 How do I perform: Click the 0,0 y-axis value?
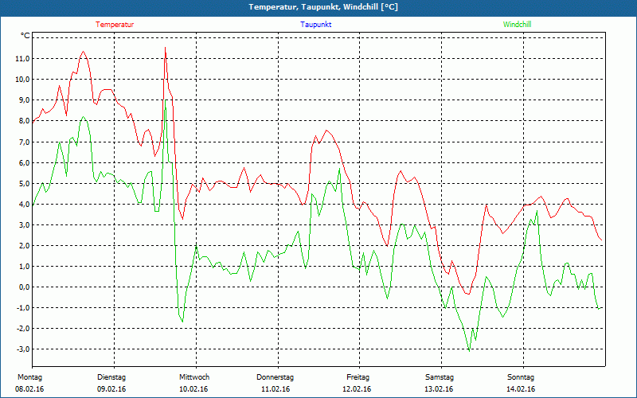coord(24,287)
